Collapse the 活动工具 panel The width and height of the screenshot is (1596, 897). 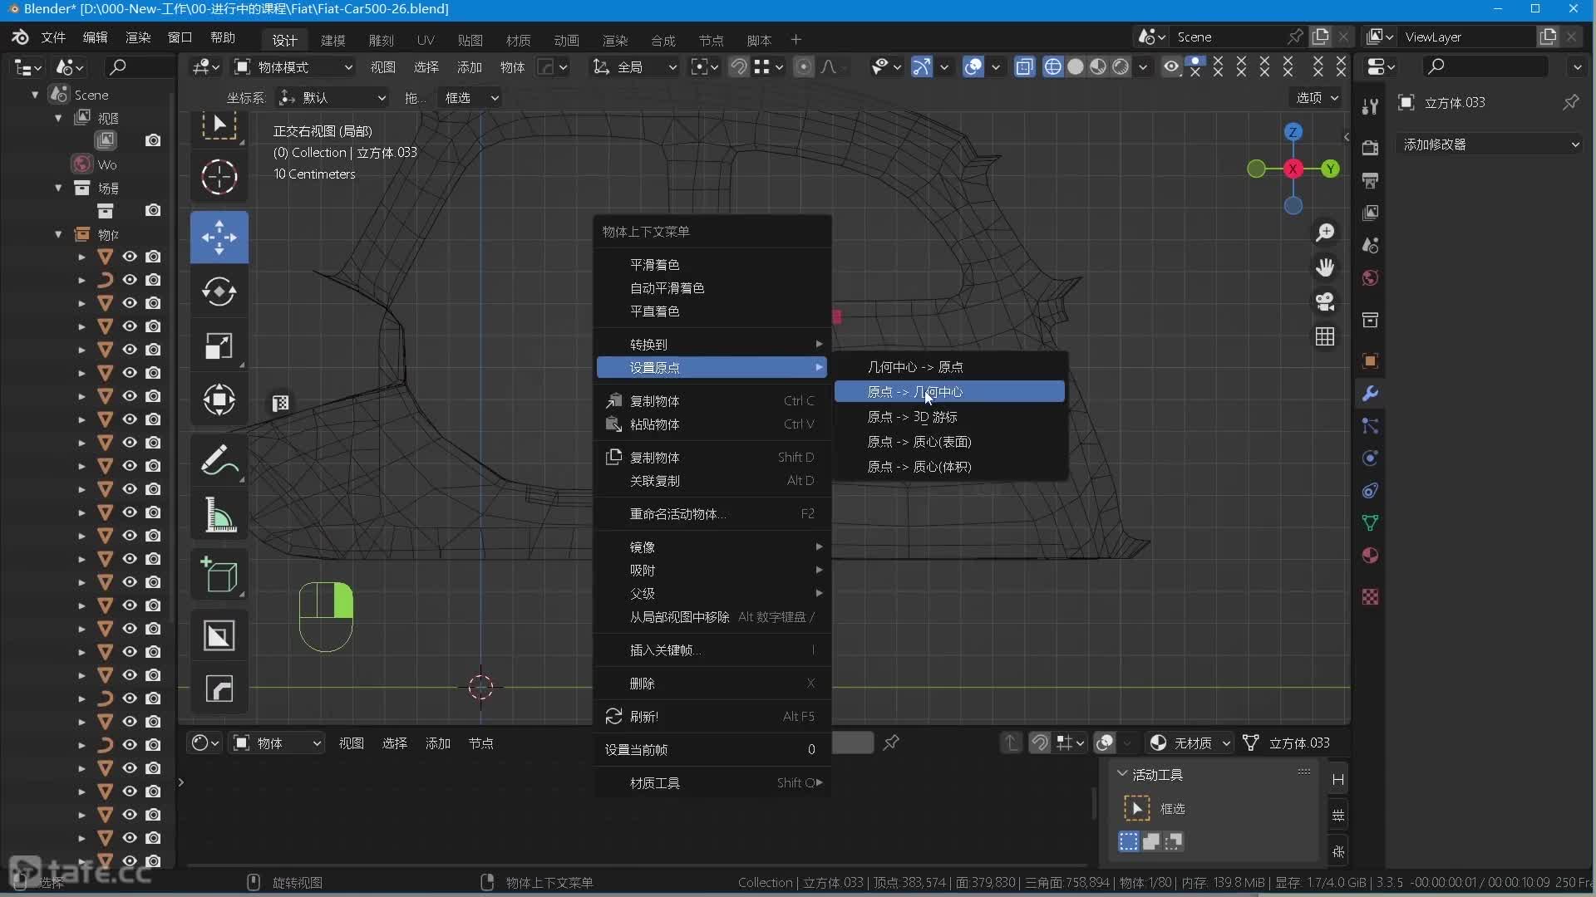click(x=1122, y=774)
